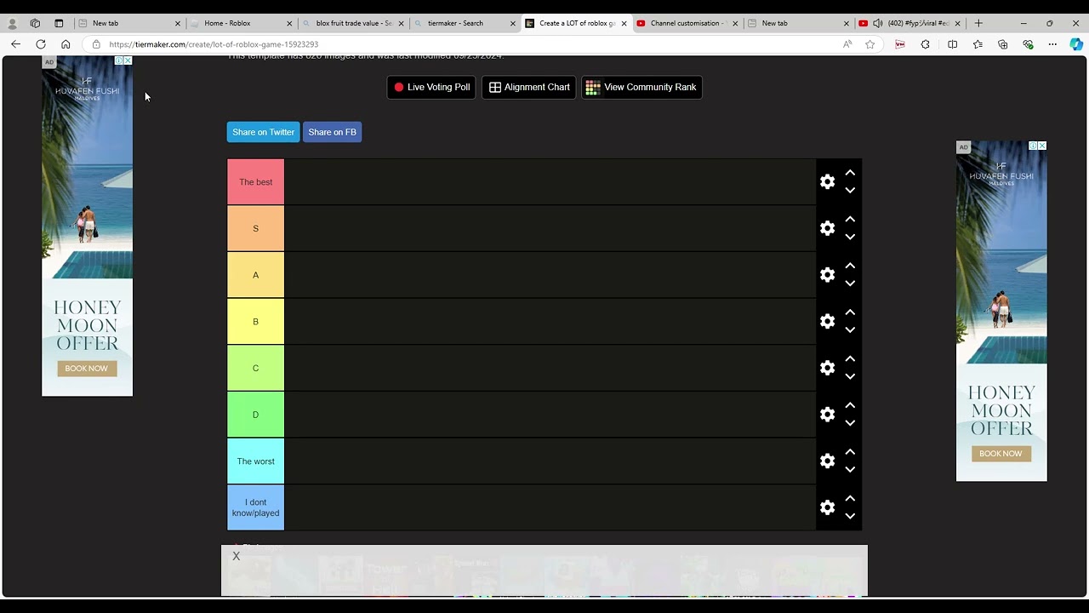Open settings gear for 'I dont know/played' tier
The width and height of the screenshot is (1089, 613).
coord(827,507)
